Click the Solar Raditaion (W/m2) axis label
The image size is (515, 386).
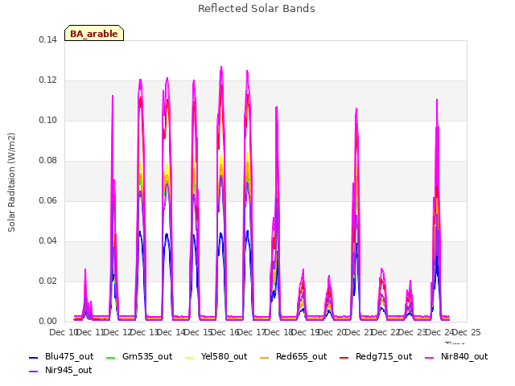click(x=11, y=183)
